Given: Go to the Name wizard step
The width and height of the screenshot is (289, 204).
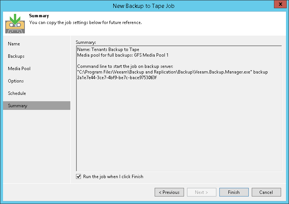Looking at the screenshot, I should pyautogui.click(x=14, y=44).
